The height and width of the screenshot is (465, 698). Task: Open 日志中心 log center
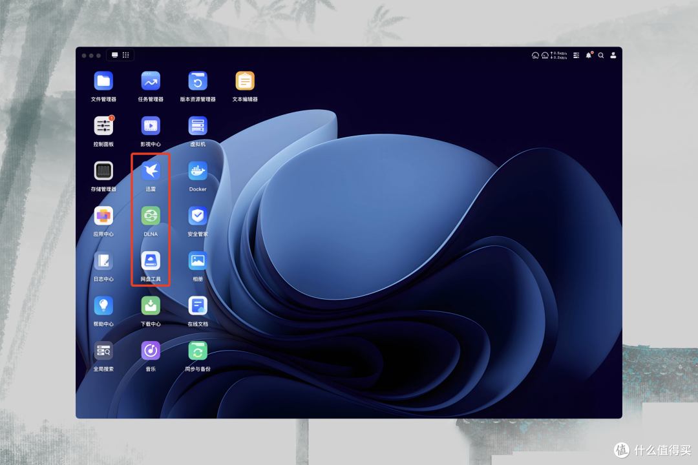coord(103,261)
